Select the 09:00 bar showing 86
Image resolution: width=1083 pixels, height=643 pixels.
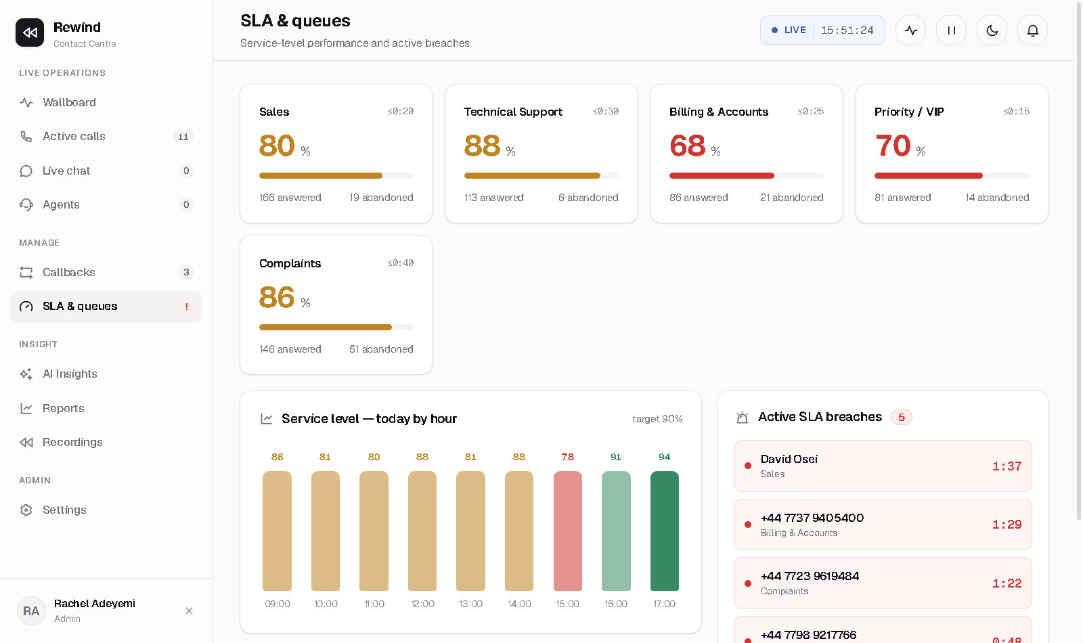tap(278, 531)
